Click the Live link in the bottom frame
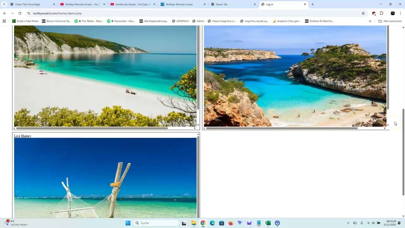 click(x=17, y=136)
